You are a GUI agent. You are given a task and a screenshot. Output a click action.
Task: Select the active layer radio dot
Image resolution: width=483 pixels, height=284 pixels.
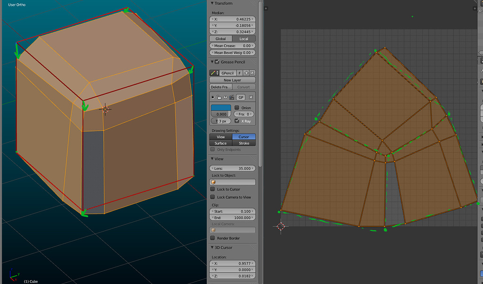213,97
